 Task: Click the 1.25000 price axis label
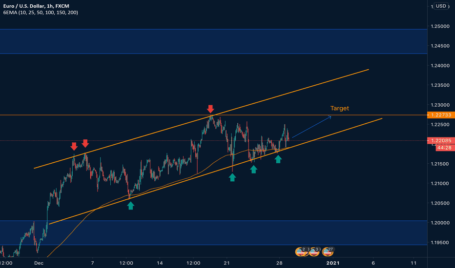pyautogui.click(x=440, y=26)
